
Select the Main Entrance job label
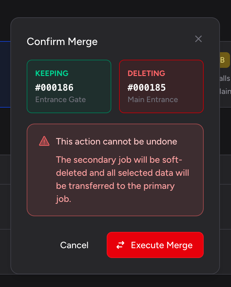pyautogui.click(x=153, y=99)
